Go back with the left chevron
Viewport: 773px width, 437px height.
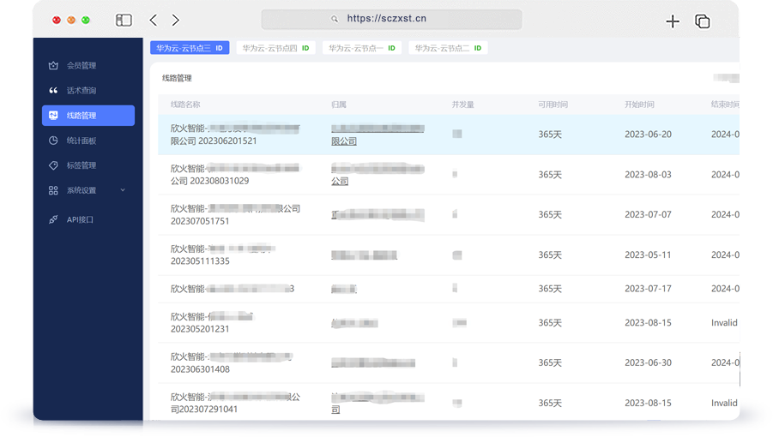click(x=153, y=20)
